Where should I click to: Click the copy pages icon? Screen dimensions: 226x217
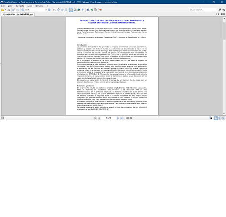tap(96, 10)
